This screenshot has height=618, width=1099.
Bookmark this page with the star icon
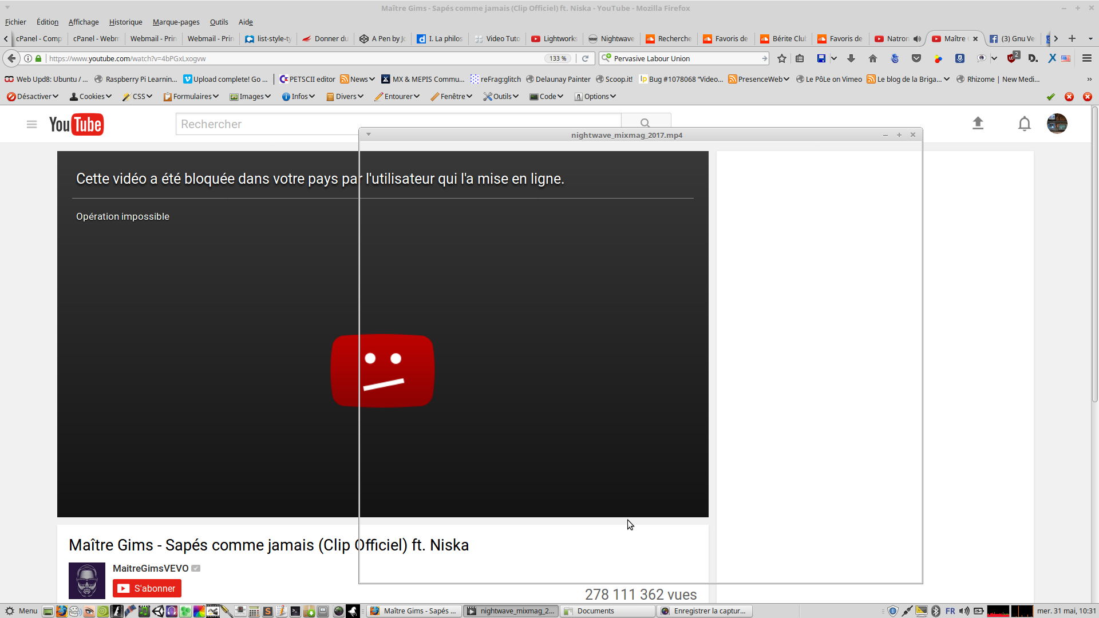(x=782, y=58)
